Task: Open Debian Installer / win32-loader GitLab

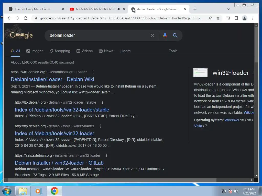Action: (x=59, y=163)
